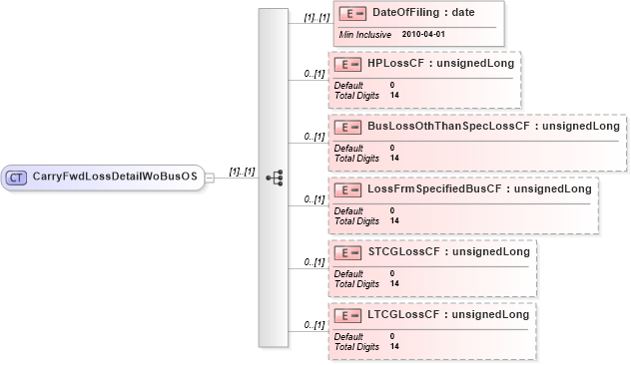
Task: Click the 0..[1] cardinality beside STCGLossCF
Action: [315, 262]
